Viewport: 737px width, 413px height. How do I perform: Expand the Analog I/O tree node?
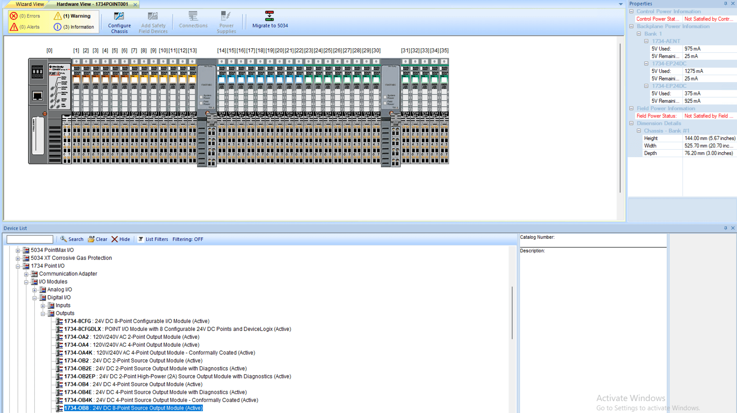pos(35,290)
